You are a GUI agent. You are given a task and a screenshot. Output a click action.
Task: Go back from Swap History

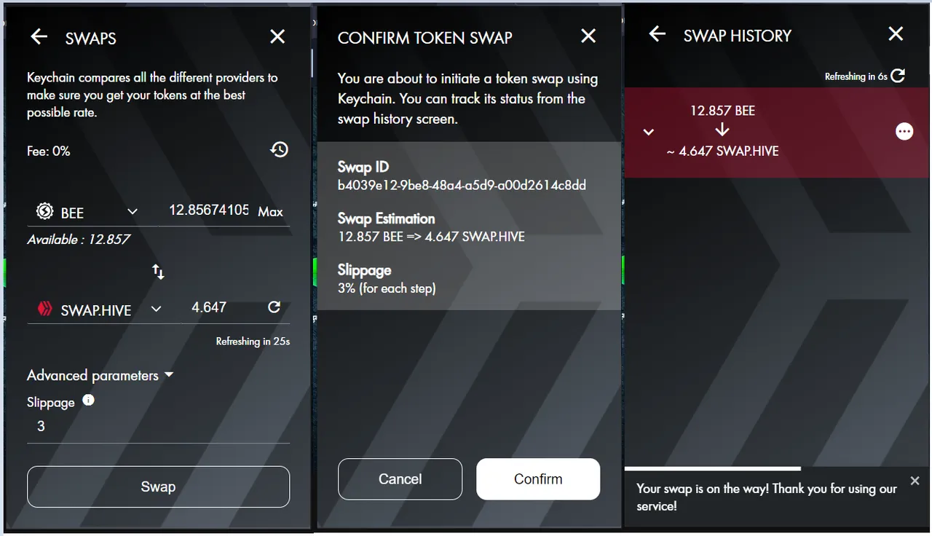657,34
